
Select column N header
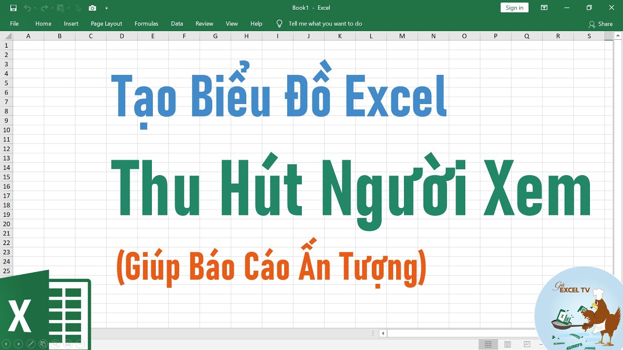coord(433,36)
